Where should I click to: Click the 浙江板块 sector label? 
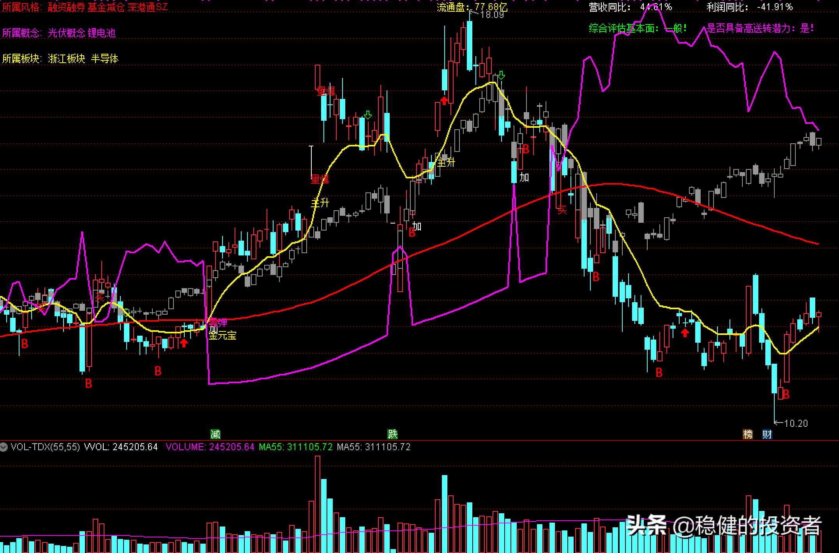pyautogui.click(x=66, y=59)
